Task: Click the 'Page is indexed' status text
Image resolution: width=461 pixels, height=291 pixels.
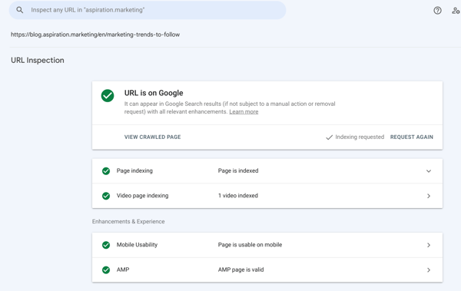Action: pyautogui.click(x=238, y=170)
